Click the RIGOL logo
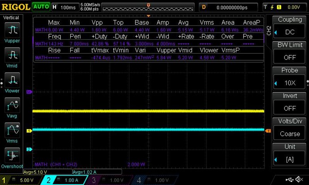Viewport: 309px width, 185px height. click(16, 7)
